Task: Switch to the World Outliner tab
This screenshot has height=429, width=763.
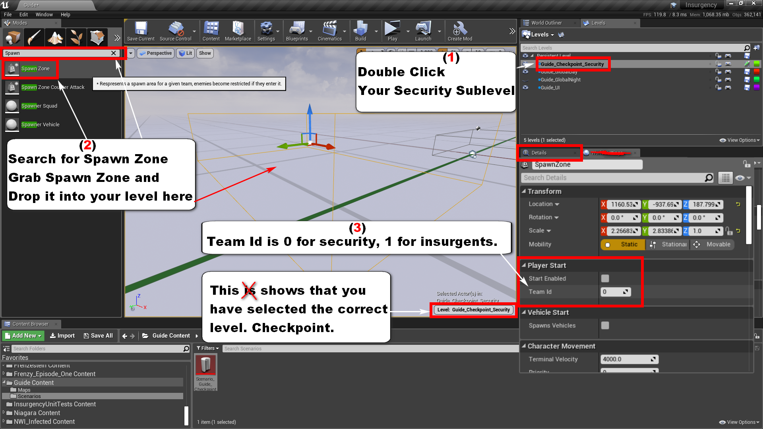Action: tap(547, 23)
